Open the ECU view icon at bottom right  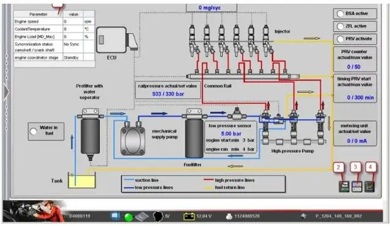click(x=344, y=187)
